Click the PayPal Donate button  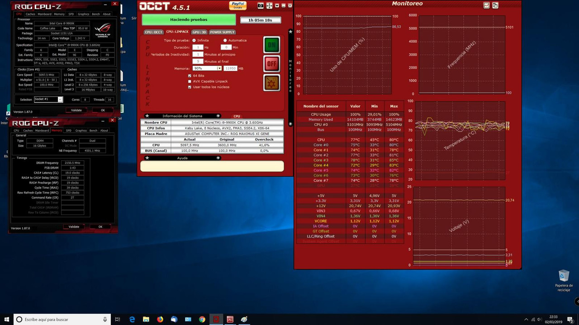point(237,5)
